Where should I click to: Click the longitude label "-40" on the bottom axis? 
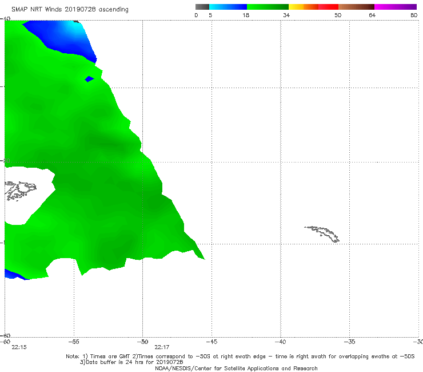[x=281, y=342]
